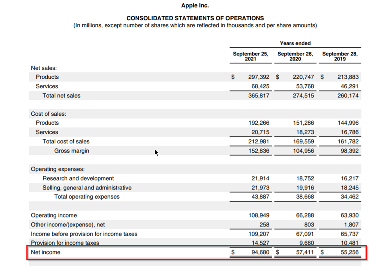This screenshot has width=390, height=268.
Task: Click the 'Total net sales' row label
Action: tap(61, 95)
